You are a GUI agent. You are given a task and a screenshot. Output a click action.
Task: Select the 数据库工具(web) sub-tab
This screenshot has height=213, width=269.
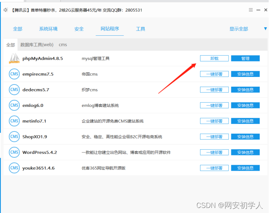pos(37,45)
